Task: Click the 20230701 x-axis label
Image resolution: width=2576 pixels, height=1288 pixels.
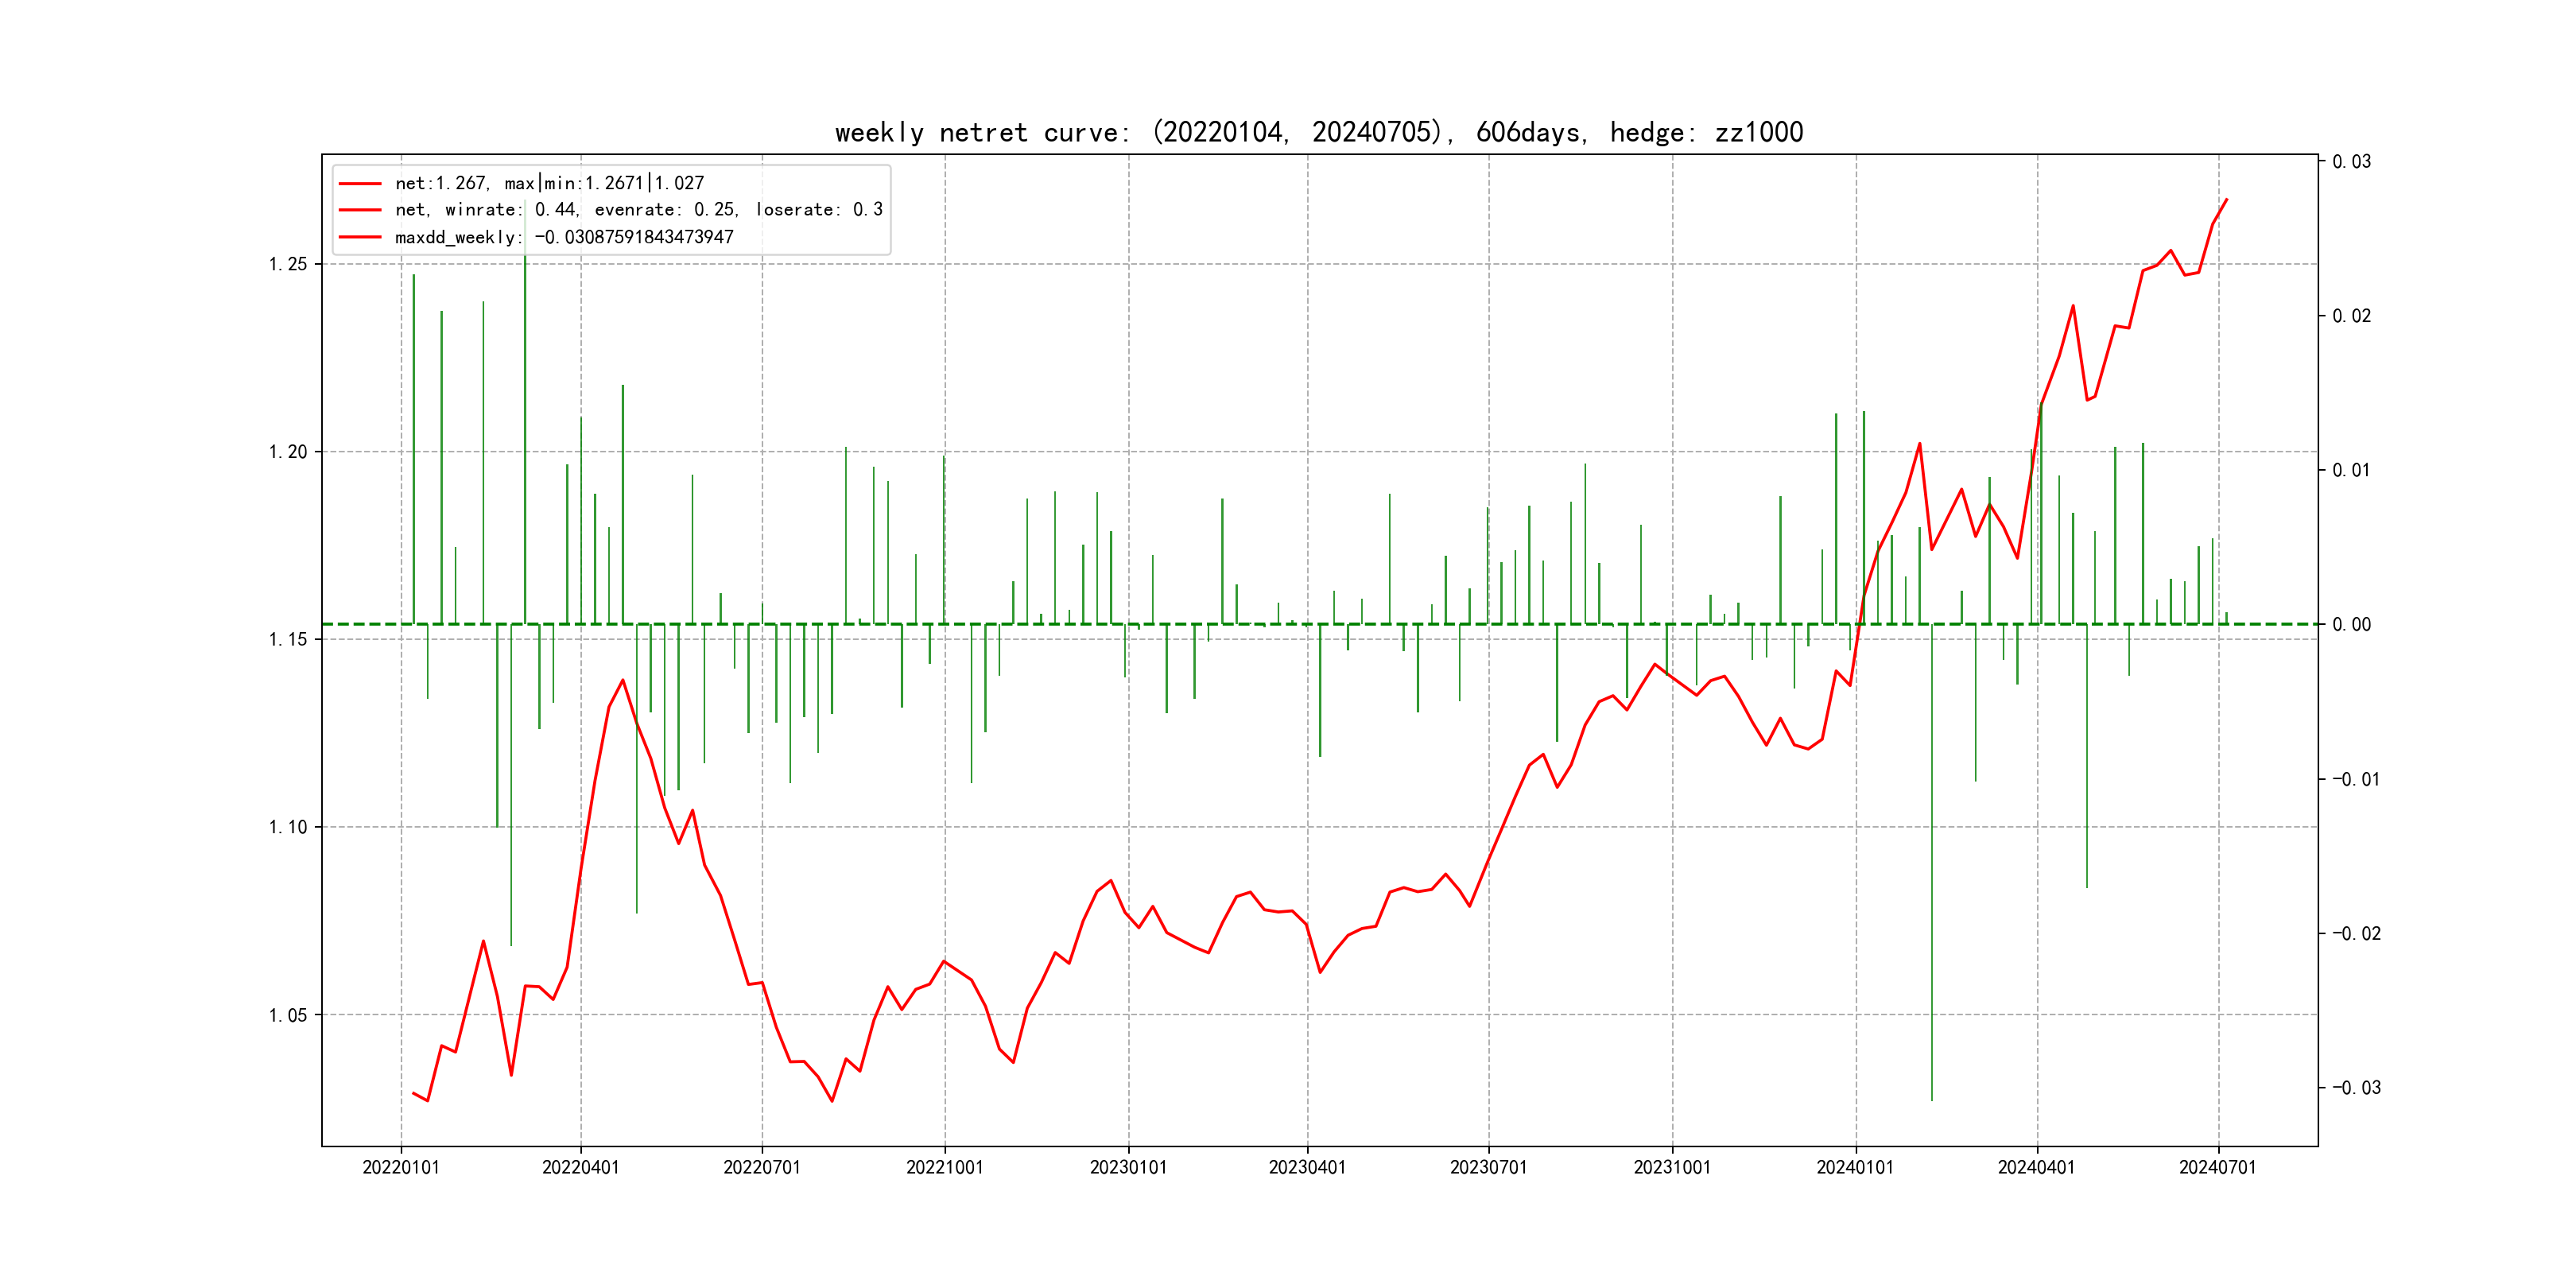Action: click(1489, 1167)
